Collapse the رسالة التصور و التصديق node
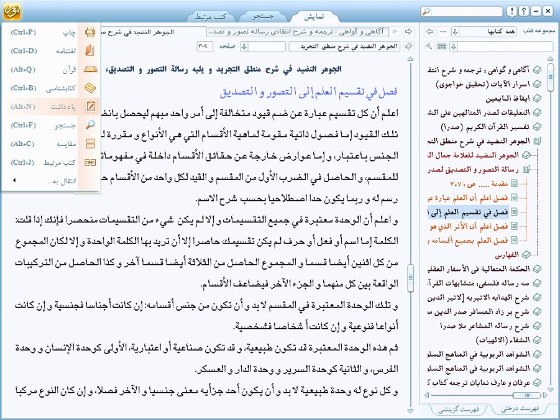The image size is (560, 420). coord(526,170)
